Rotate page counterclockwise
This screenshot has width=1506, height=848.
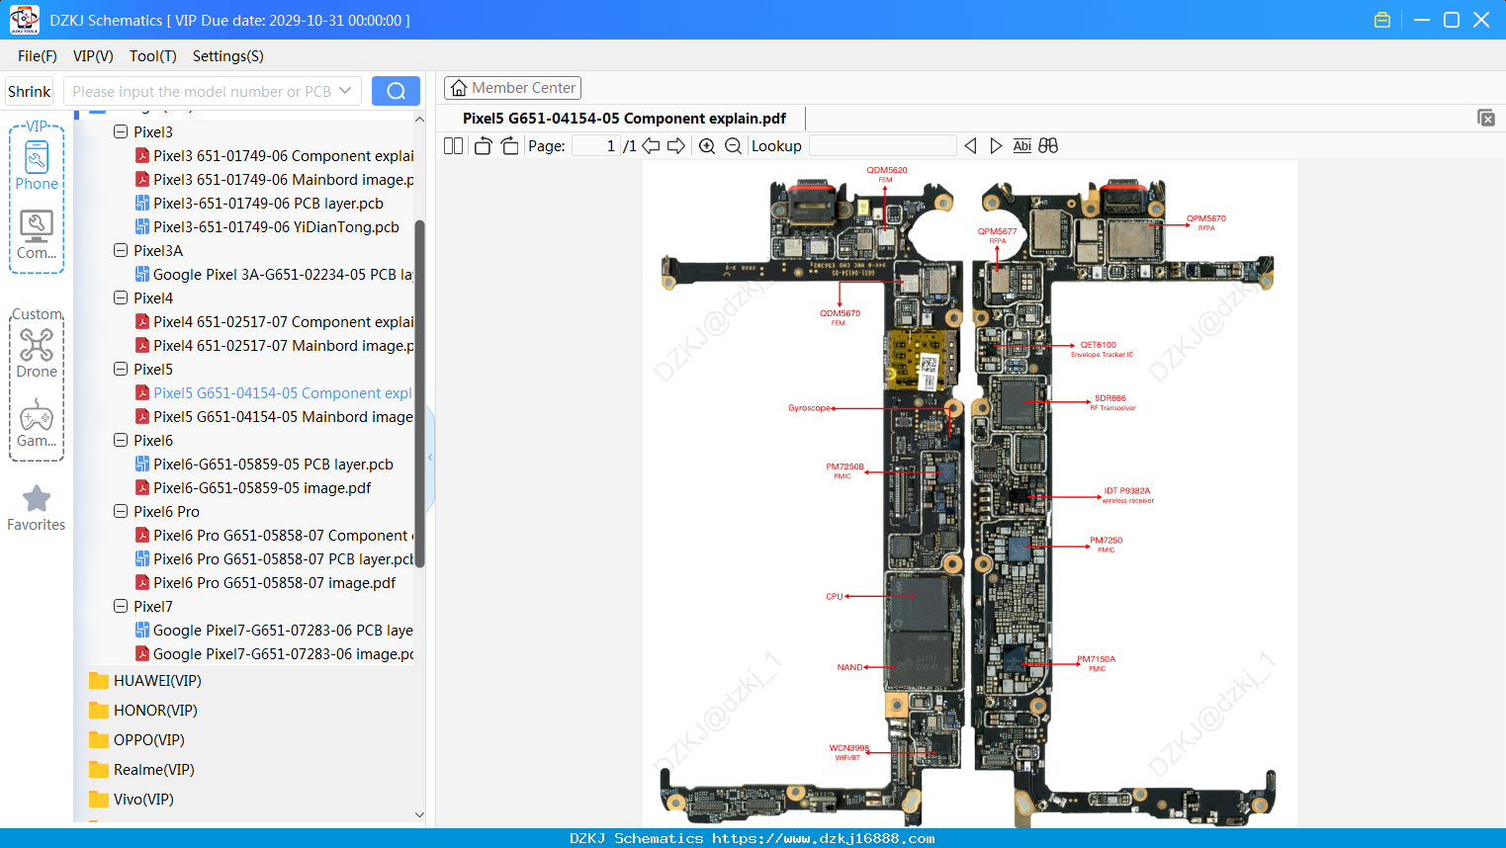483,146
